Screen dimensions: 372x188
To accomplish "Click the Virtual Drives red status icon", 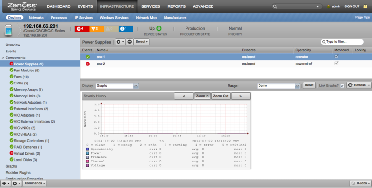I will point(11,153).
